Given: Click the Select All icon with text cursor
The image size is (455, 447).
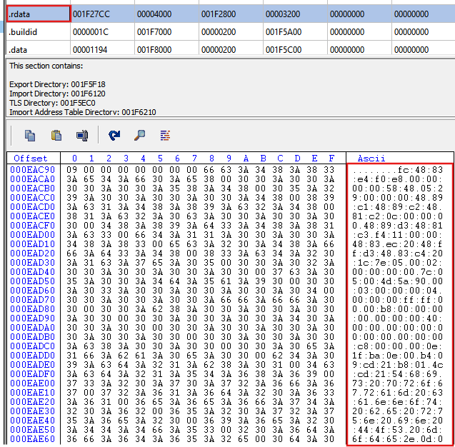Looking at the screenshot, I should pos(82,136).
